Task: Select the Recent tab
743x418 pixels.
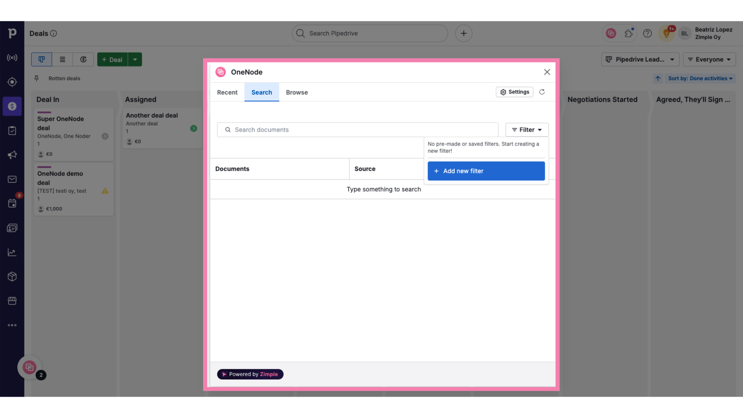Action: click(227, 92)
